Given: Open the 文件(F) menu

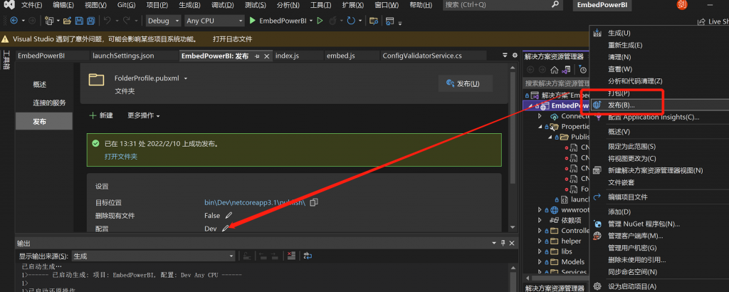Looking at the screenshot, I should (31, 5).
